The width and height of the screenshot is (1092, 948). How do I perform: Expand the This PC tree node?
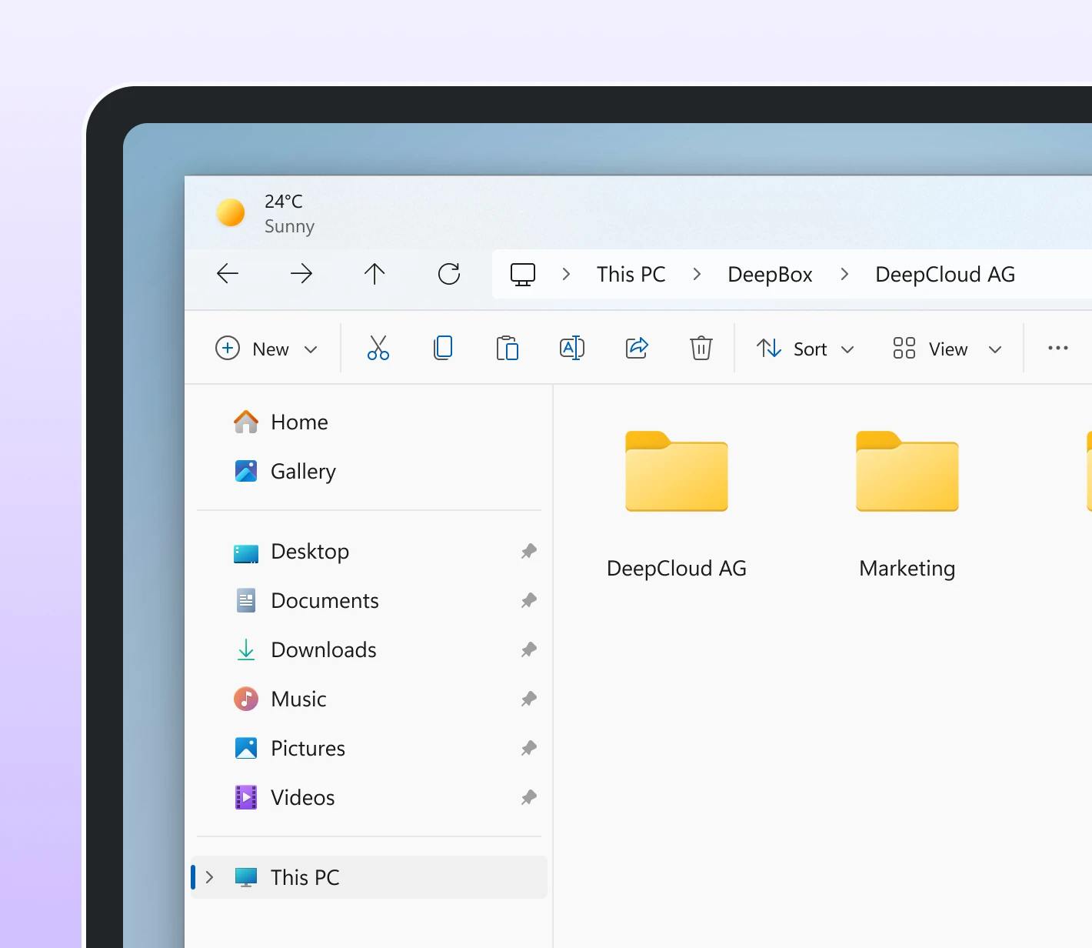[209, 877]
